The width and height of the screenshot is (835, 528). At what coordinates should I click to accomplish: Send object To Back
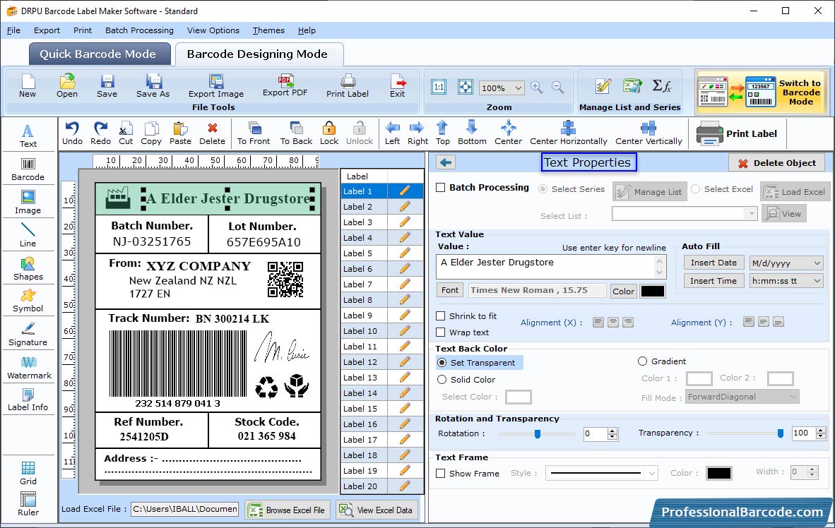[x=296, y=133]
